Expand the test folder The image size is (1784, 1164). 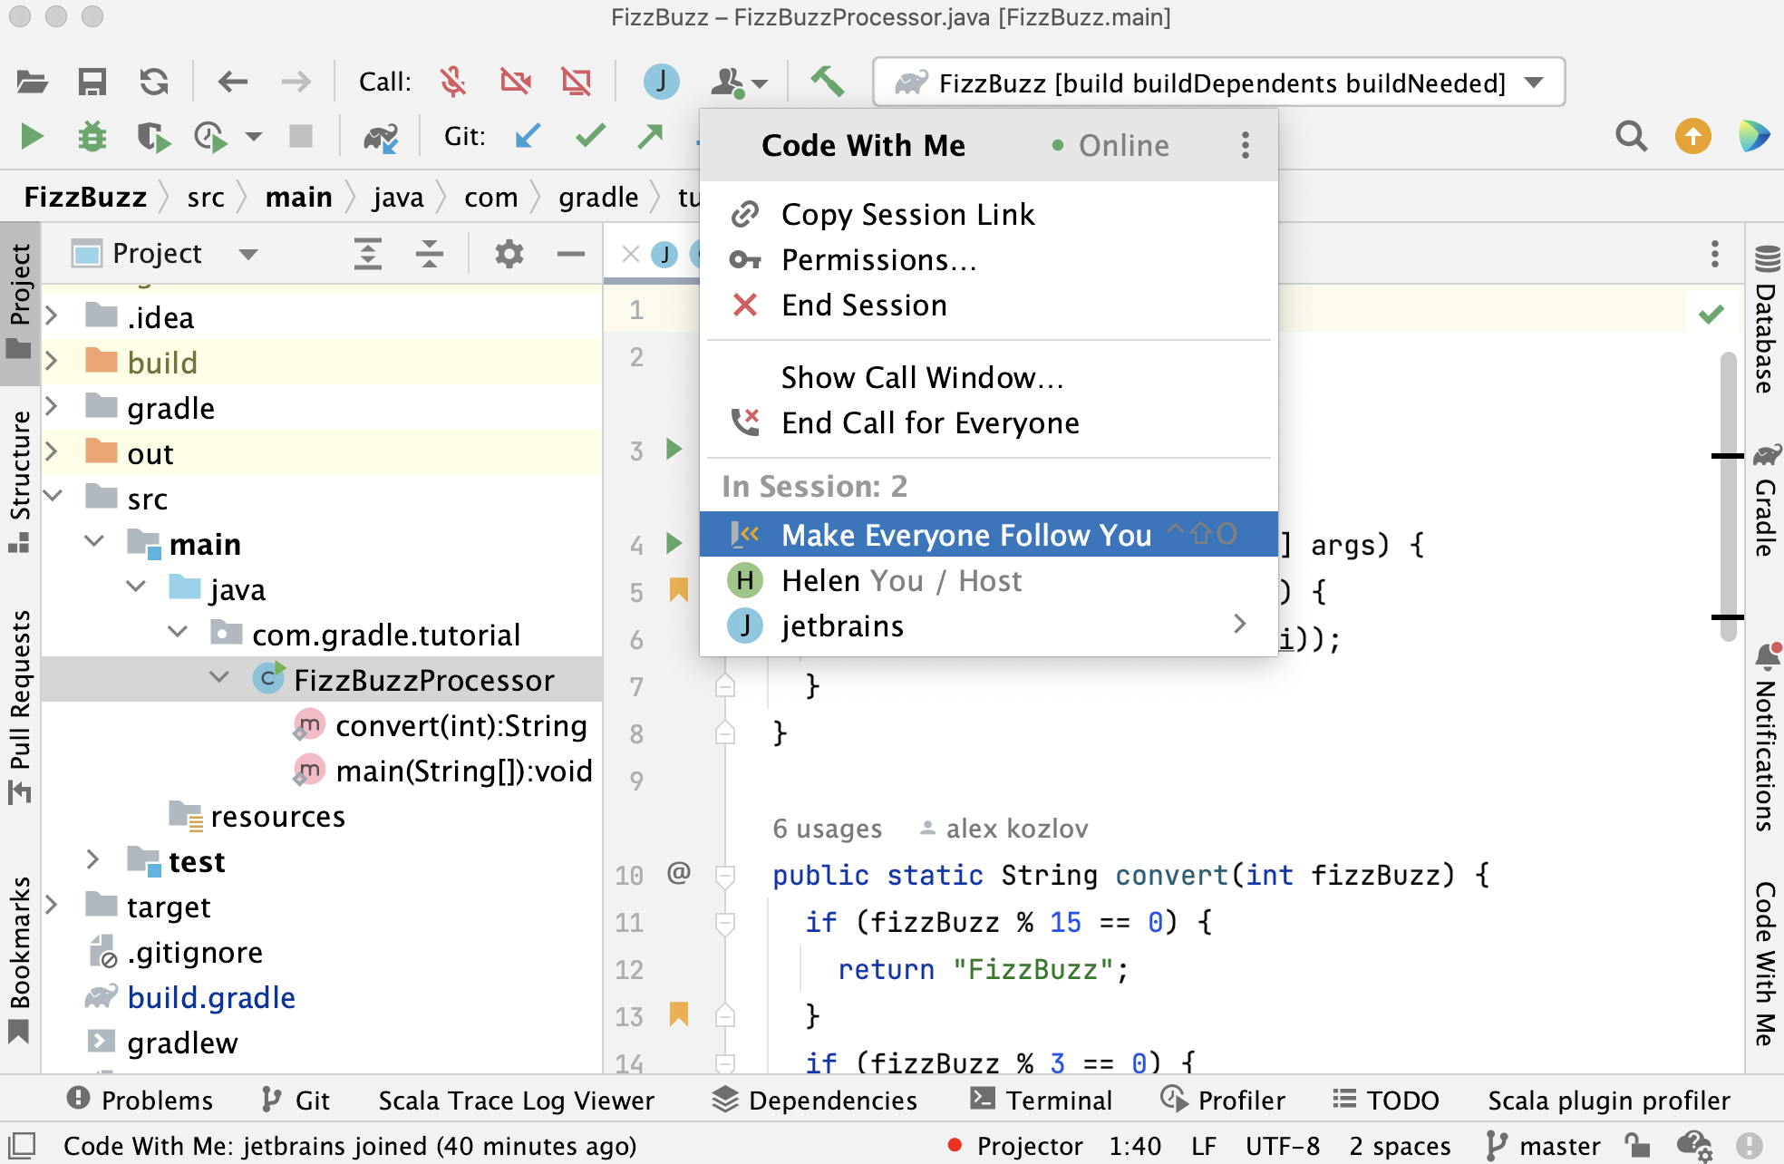92,859
